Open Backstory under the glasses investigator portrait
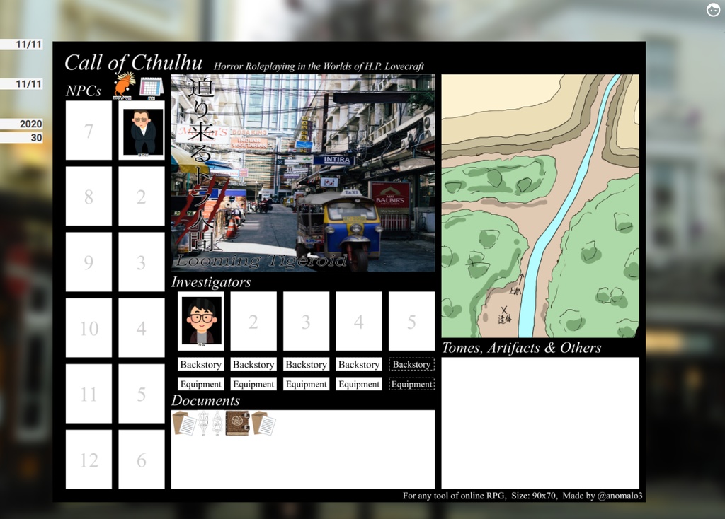 pos(200,364)
